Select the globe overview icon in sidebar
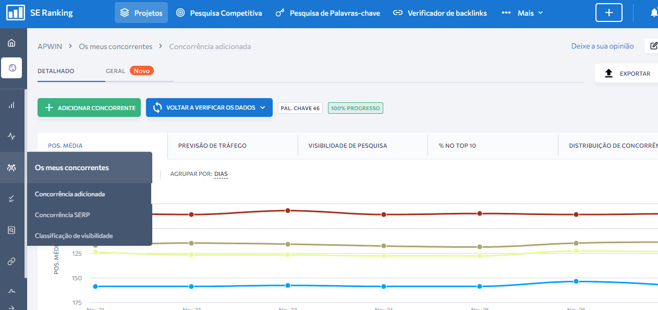 tap(11, 68)
